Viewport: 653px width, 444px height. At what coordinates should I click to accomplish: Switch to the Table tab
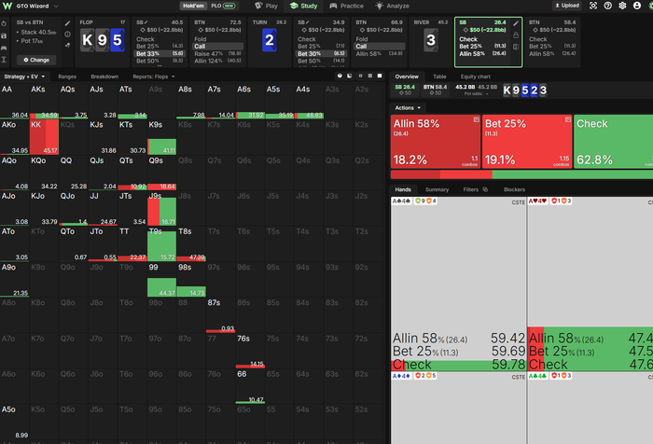pos(439,76)
